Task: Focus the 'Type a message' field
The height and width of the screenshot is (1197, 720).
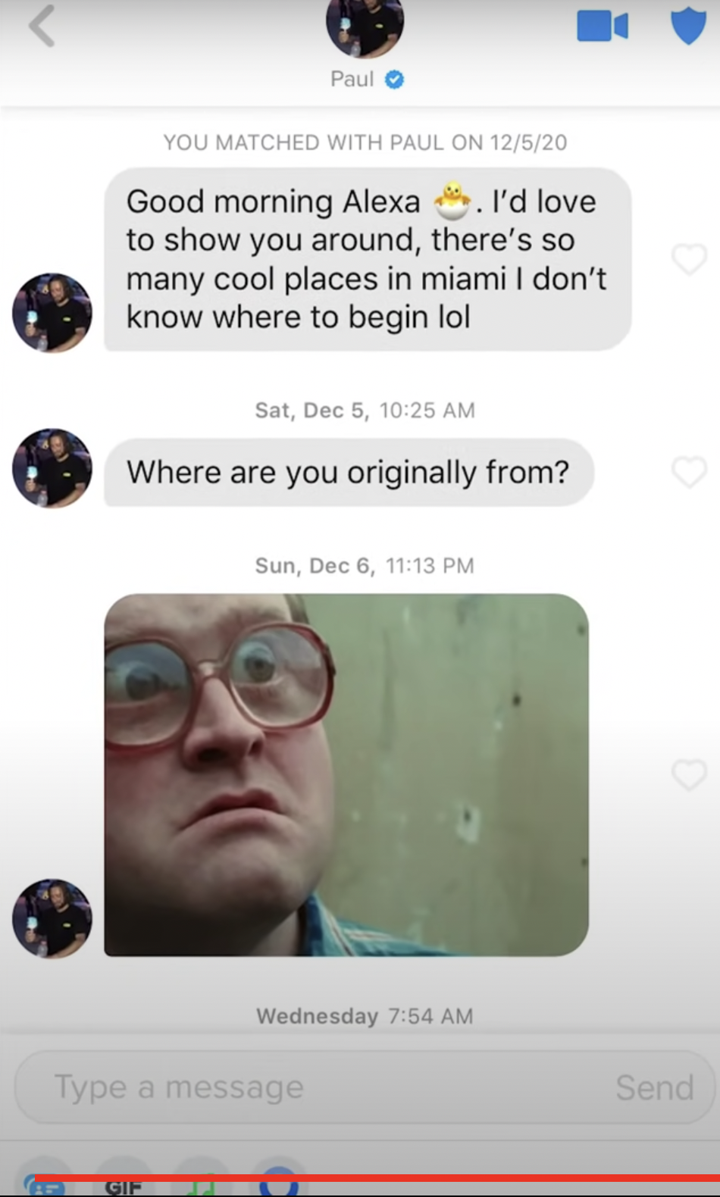Action: click(364, 1087)
